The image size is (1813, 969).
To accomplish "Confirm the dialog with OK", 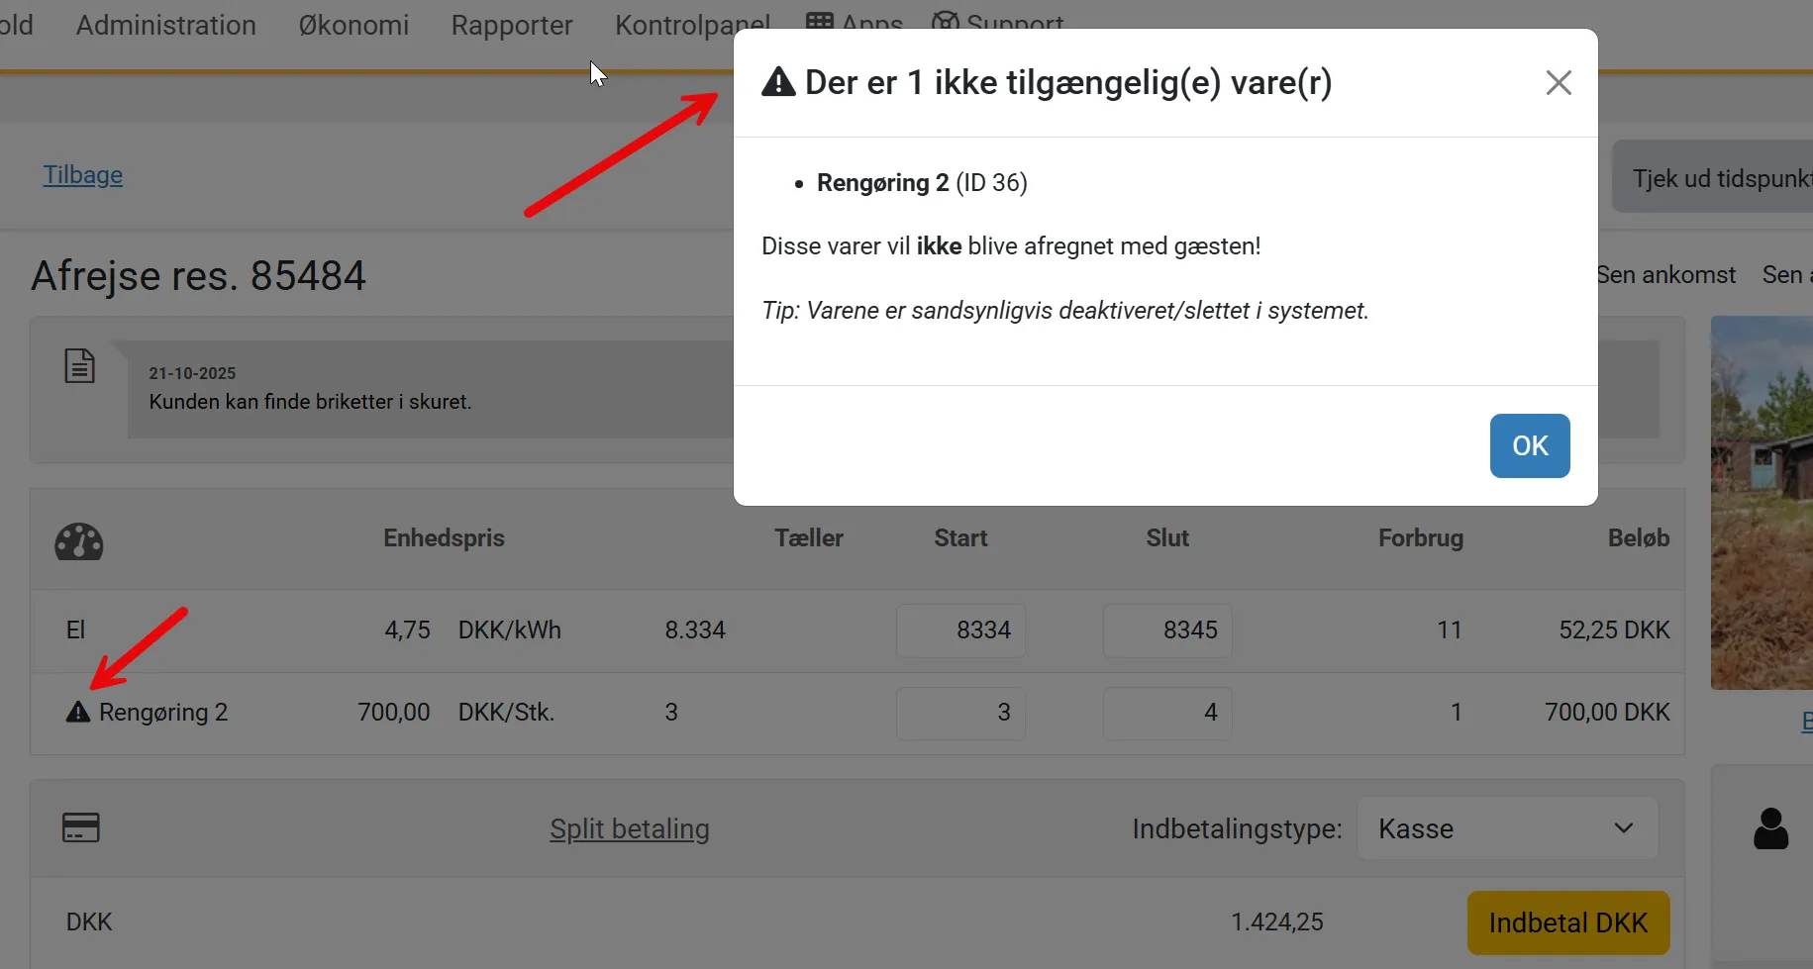I will point(1529,445).
